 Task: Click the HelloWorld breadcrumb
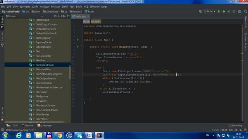[11, 12]
